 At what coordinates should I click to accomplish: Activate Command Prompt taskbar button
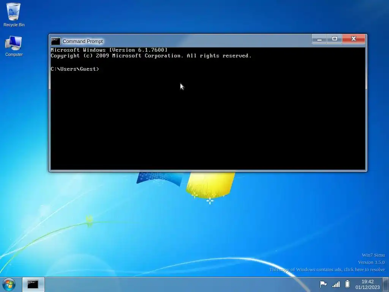point(33,284)
